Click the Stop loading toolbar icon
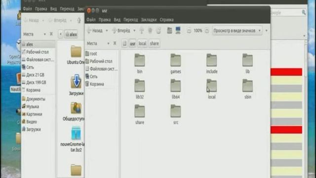Viewport: 316px width, 178px height. tap(150, 31)
